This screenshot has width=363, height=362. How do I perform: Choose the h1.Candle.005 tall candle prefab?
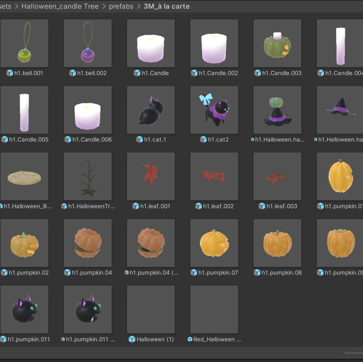point(24,110)
